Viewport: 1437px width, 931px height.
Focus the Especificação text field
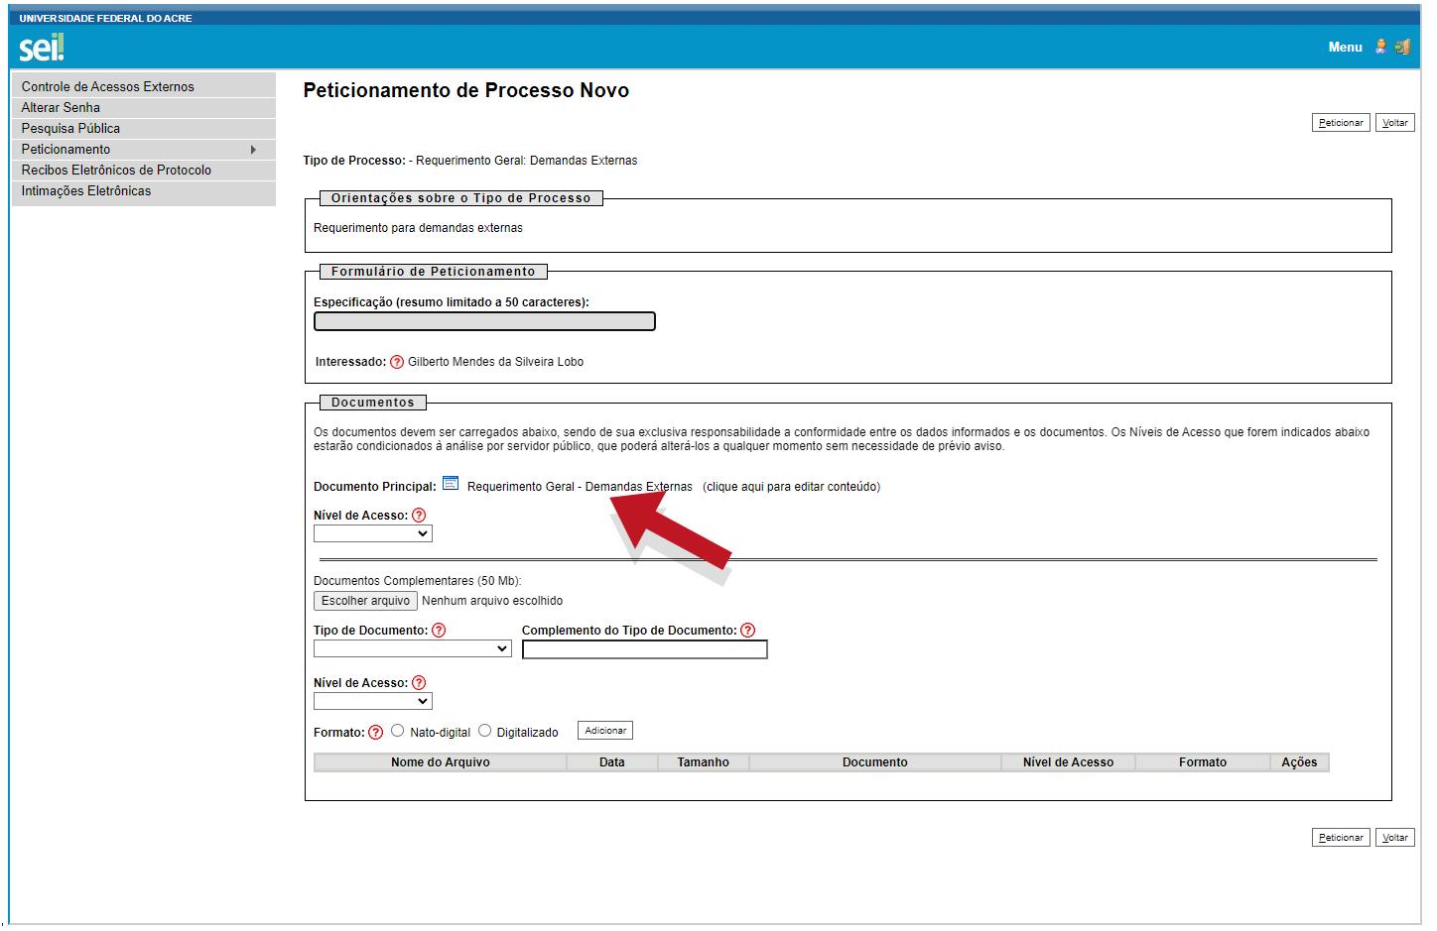(484, 321)
